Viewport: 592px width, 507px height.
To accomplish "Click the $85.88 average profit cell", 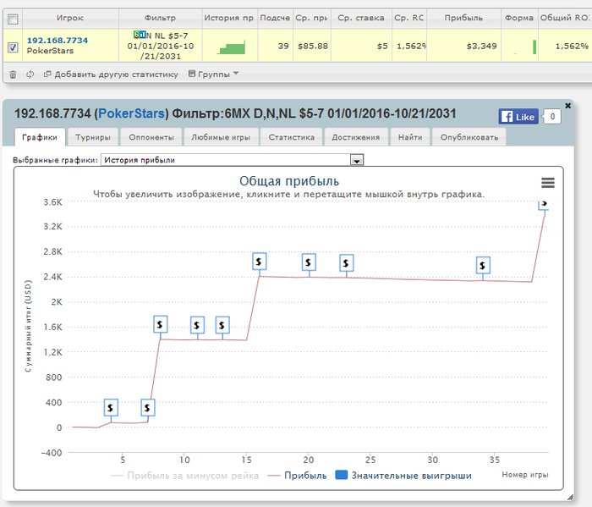I will click(x=313, y=46).
